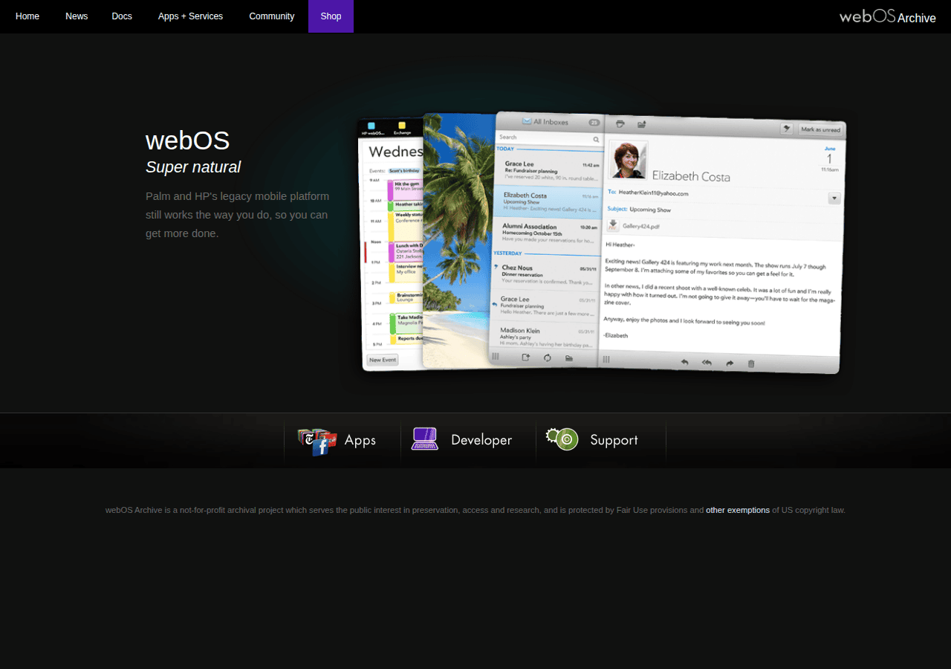951x669 pixels.
Task: Open the Home menu item
Action: [27, 16]
